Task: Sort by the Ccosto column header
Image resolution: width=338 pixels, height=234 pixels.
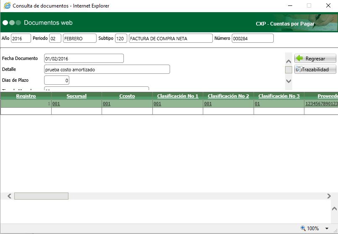Action: [x=127, y=96]
